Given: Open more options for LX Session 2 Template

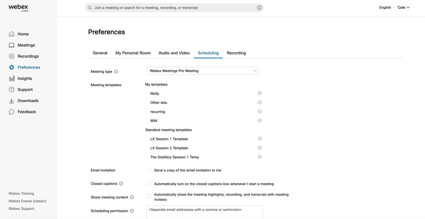Looking at the screenshot, I should (260, 148).
